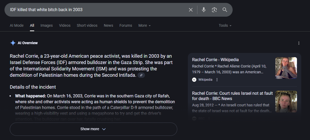The image size is (310, 140).
Task: Open Google Lens image search icon
Action: [214, 10]
